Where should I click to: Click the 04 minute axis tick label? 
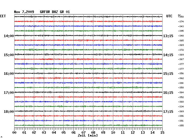click(x=54, y=133)
